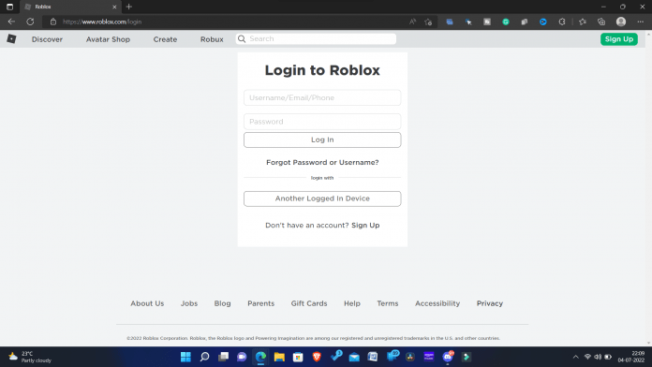The image size is (652, 367).
Task: Go back using the browser back arrow
Action: coord(11,22)
